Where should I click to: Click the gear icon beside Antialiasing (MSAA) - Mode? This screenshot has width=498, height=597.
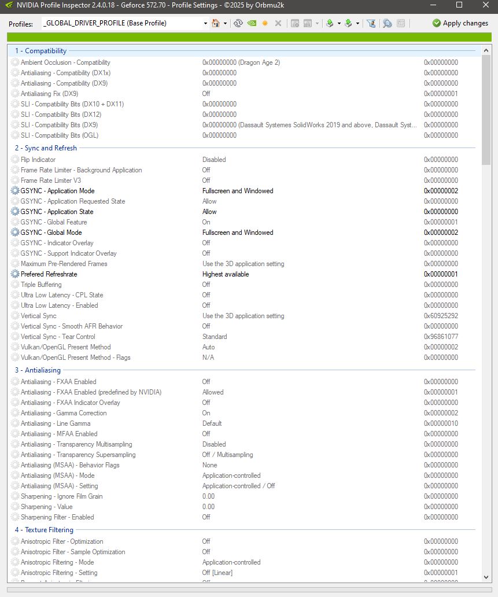pyautogui.click(x=15, y=476)
